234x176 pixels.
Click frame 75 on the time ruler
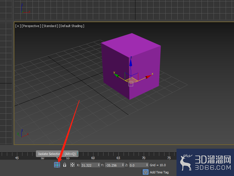coord(169,158)
